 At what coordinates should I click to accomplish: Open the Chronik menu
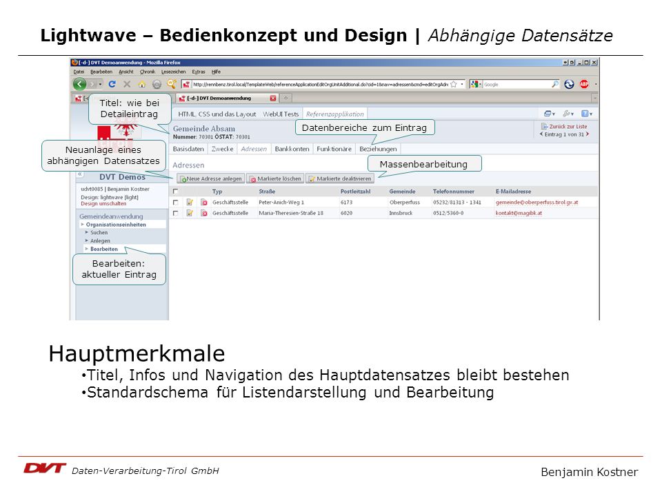click(x=148, y=72)
